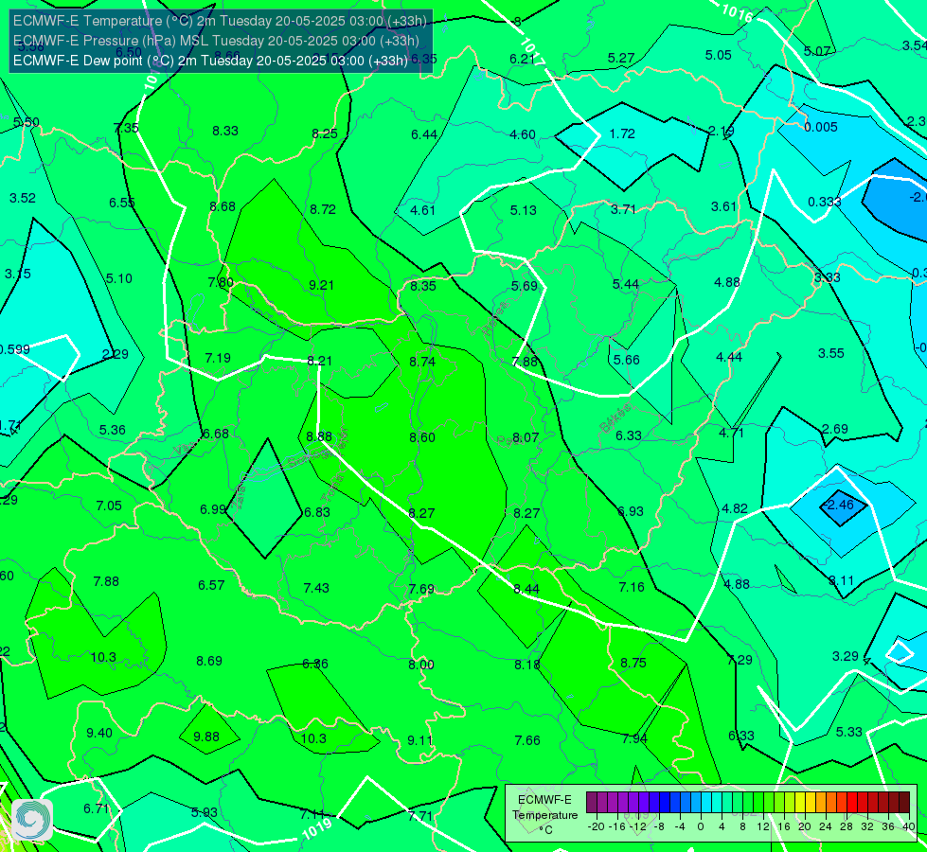Click the 8.74 dew point value
The width and height of the screenshot is (927, 852).
point(422,362)
